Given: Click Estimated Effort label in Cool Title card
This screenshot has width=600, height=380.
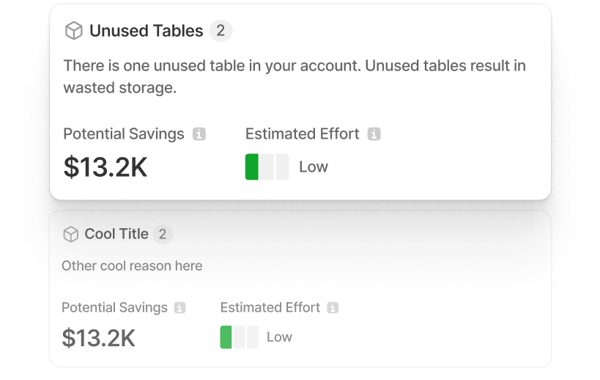Looking at the screenshot, I should pos(270,308).
